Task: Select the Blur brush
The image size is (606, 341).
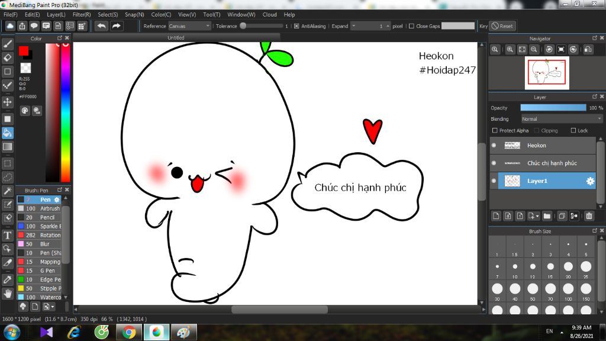Action: point(39,244)
